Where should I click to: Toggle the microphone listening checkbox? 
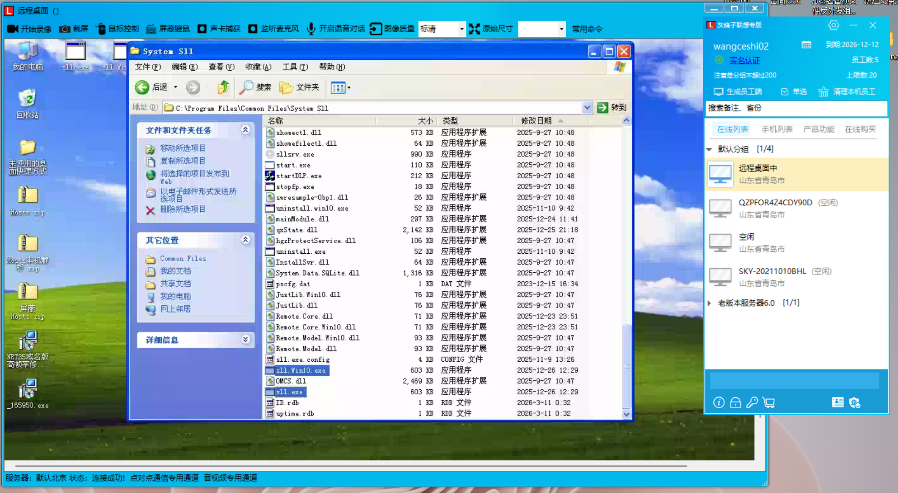coord(253,29)
